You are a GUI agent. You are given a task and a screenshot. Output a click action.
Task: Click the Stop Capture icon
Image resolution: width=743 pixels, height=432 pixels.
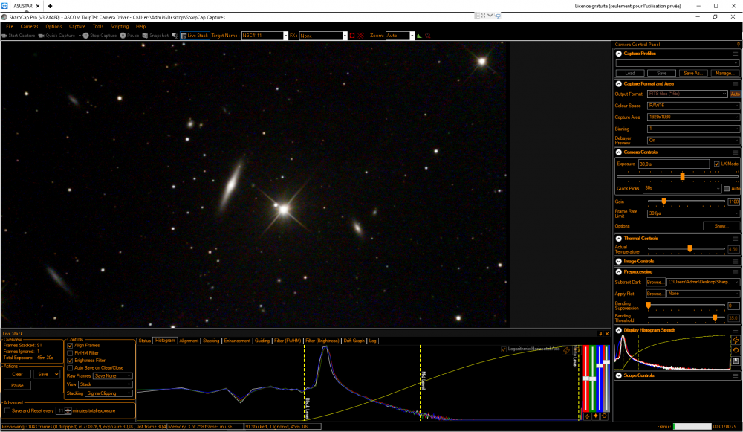pyautogui.click(x=85, y=36)
